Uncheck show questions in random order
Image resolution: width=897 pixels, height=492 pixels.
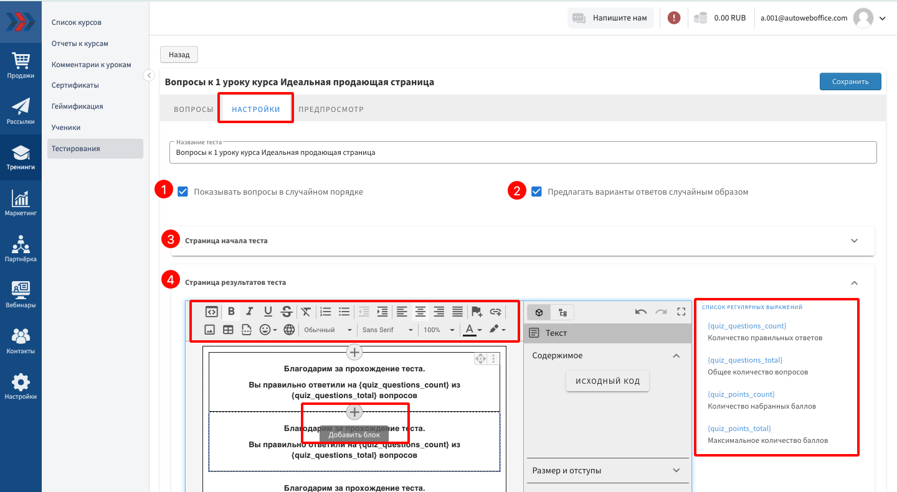coord(183,192)
